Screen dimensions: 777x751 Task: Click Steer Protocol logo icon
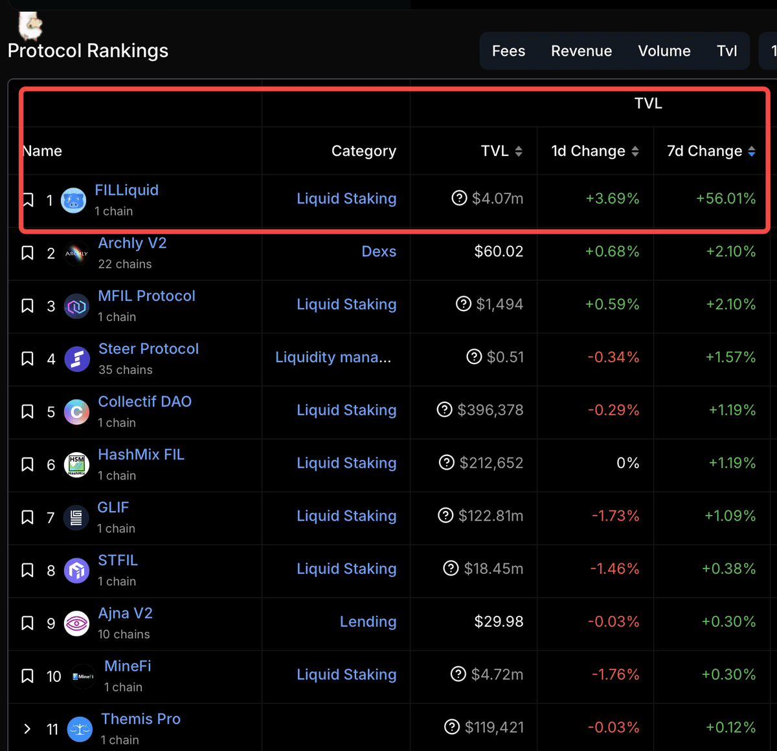76,359
